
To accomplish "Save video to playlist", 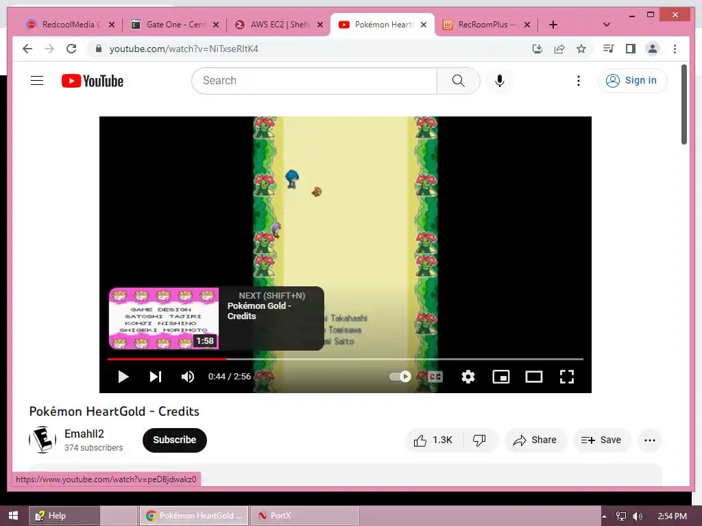I will [602, 440].
